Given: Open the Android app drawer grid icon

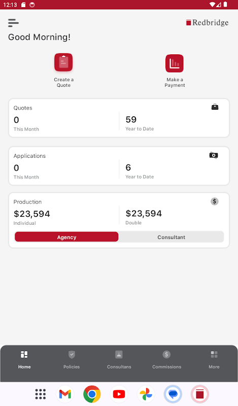Looking at the screenshot, I should click(41, 394).
